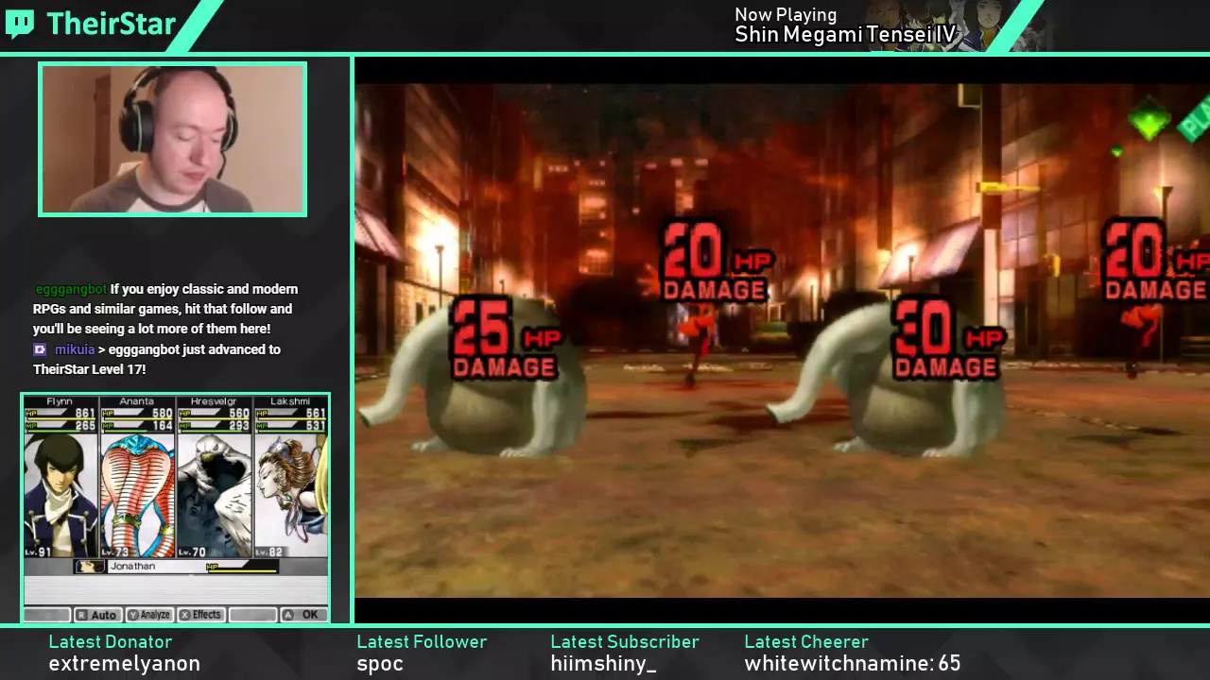Click the Ananta name header
The height and width of the screenshot is (680, 1210).
(x=137, y=401)
